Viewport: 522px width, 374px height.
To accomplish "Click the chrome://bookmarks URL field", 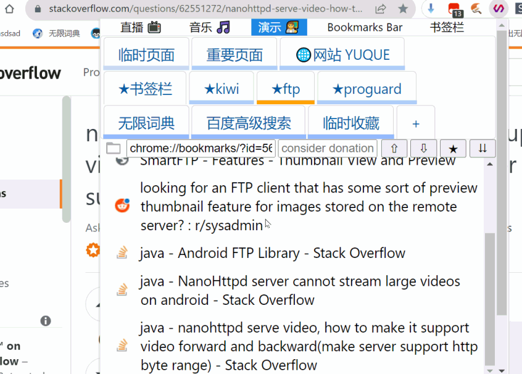I will [201, 148].
